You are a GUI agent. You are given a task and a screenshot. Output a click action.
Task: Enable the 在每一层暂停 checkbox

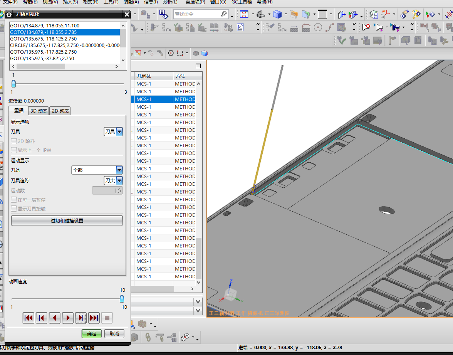click(x=14, y=200)
